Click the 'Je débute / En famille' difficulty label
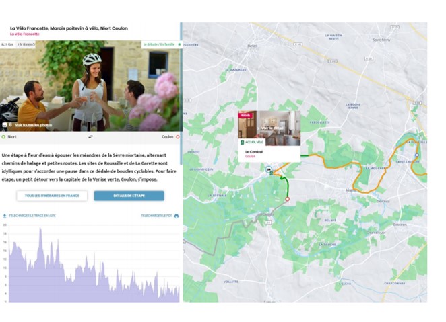The width and height of the screenshot is (446, 322). tap(159, 44)
